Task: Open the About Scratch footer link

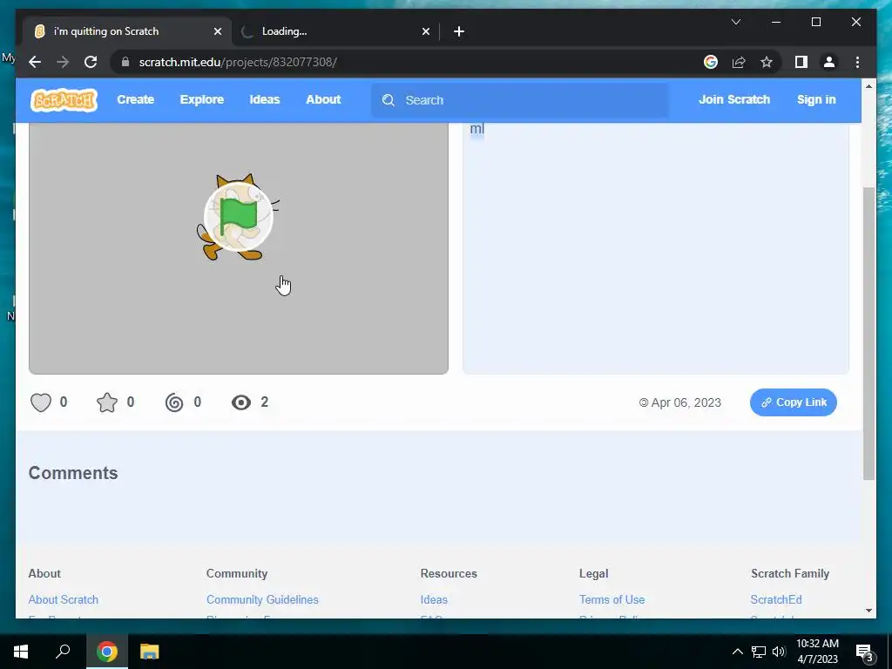Action: (63, 599)
